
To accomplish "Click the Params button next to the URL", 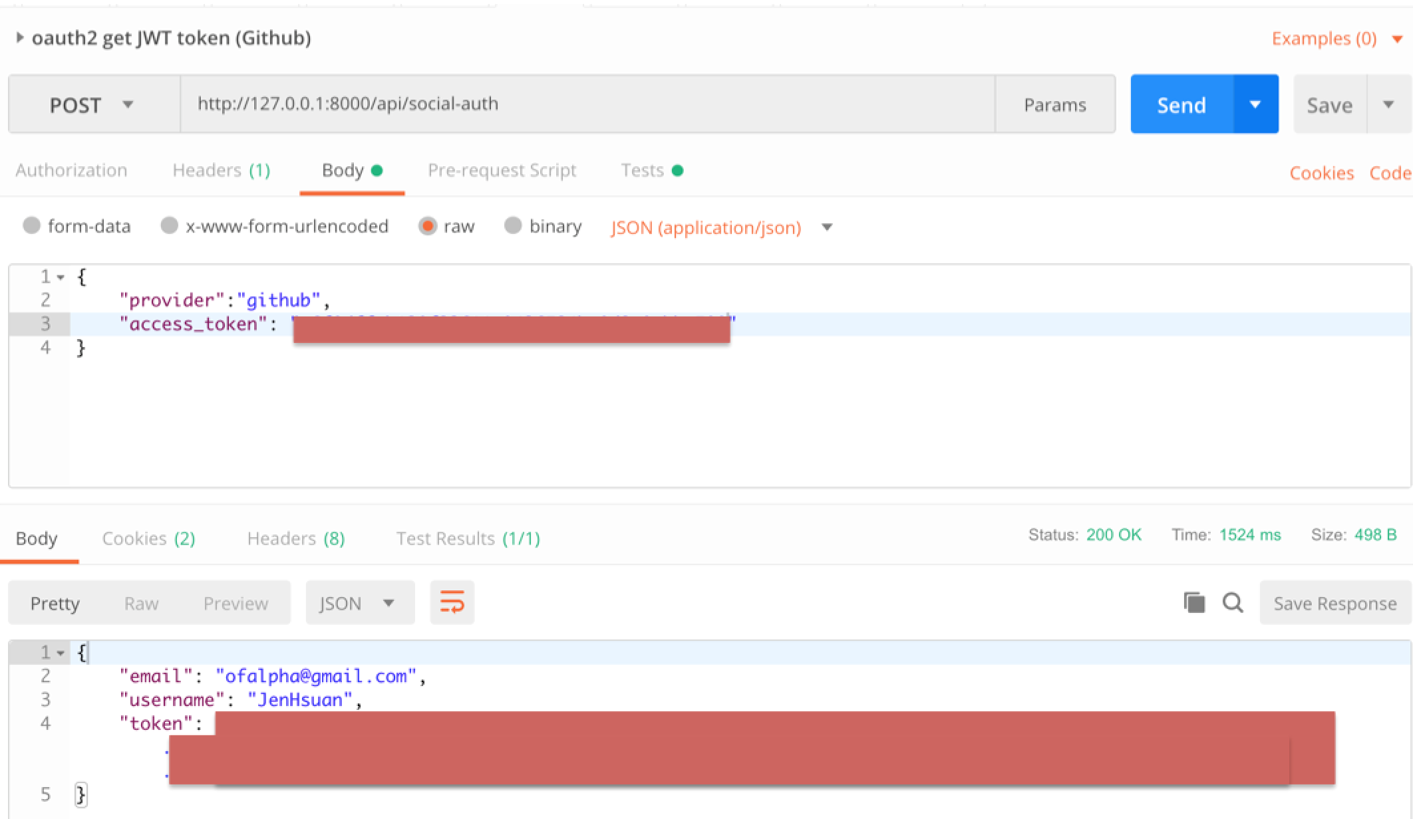I will pyautogui.click(x=1054, y=104).
